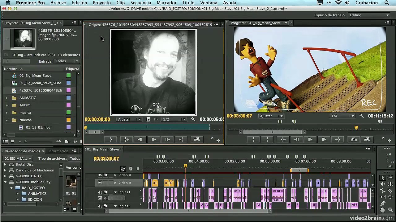This screenshot has height=222, width=396.
Task: Switch to the Información tab
Action: [58, 151]
